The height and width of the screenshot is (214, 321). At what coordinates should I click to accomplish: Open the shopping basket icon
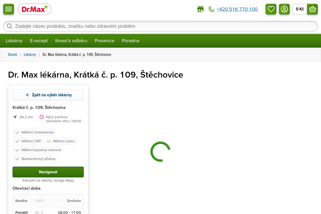click(312, 9)
